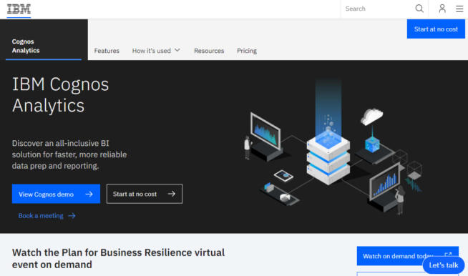Click the Watch on demand today button

pyautogui.click(x=407, y=256)
